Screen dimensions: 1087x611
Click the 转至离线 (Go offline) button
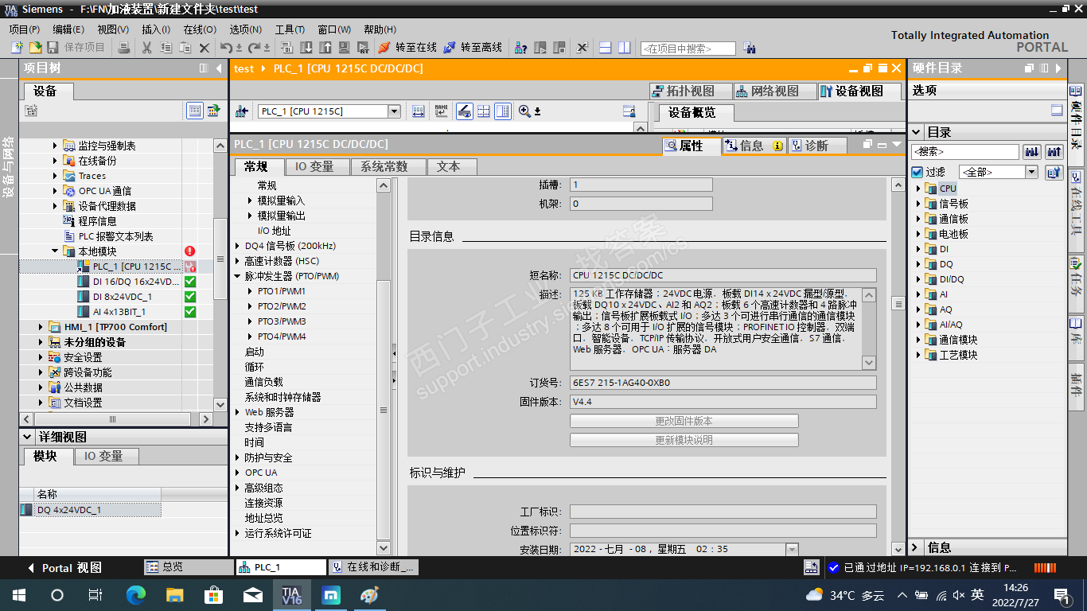[473, 48]
